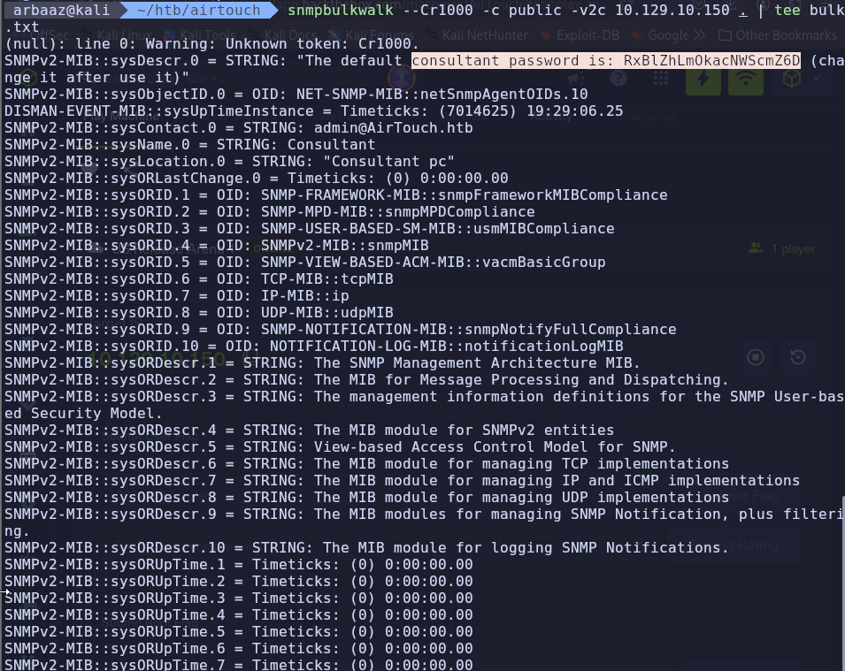Click the highlighted consultant password text
Screen dimensions: 845x671
(606, 60)
